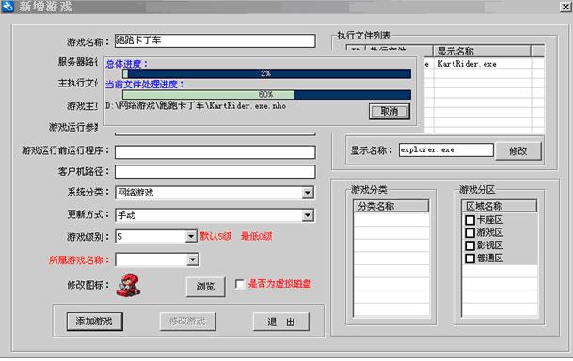
Task: Toggle the 是否为虚拟磁盘 checkbox
Action: click(x=240, y=284)
